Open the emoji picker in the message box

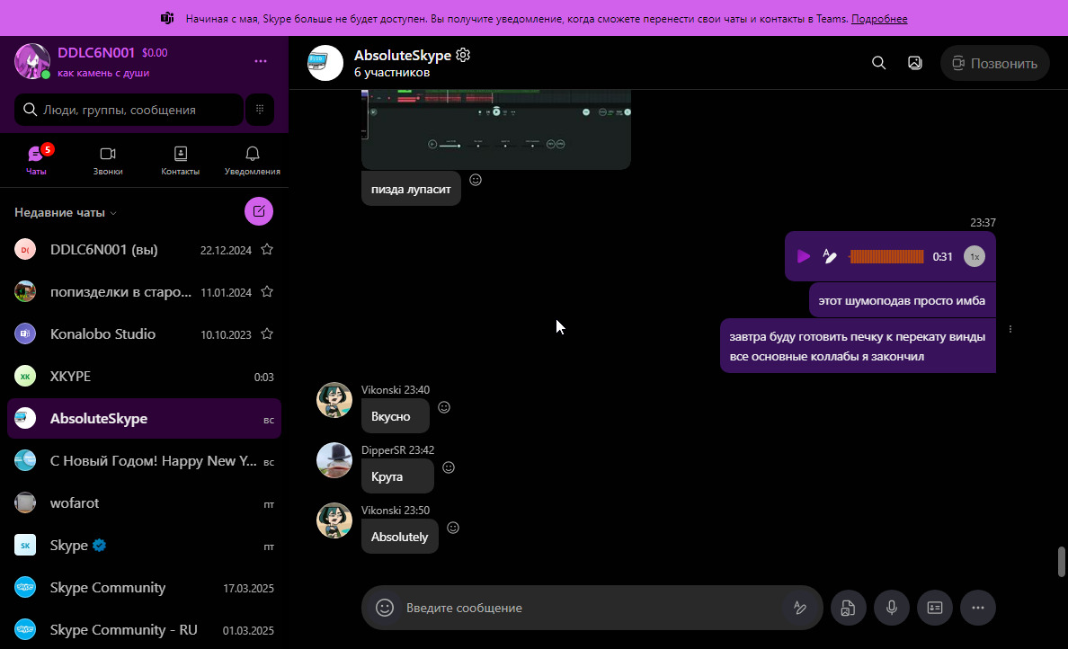(x=385, y=608)
